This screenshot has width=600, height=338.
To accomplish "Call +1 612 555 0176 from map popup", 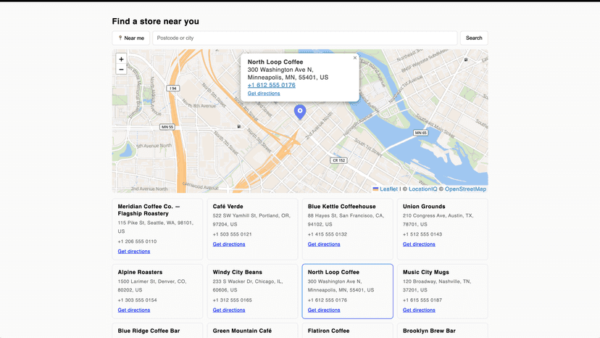I will click(271, 85).
